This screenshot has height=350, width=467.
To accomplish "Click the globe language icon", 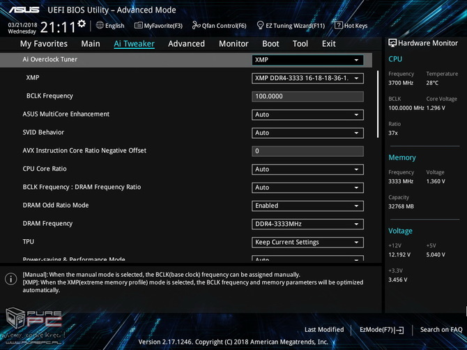I will (100, 25).
